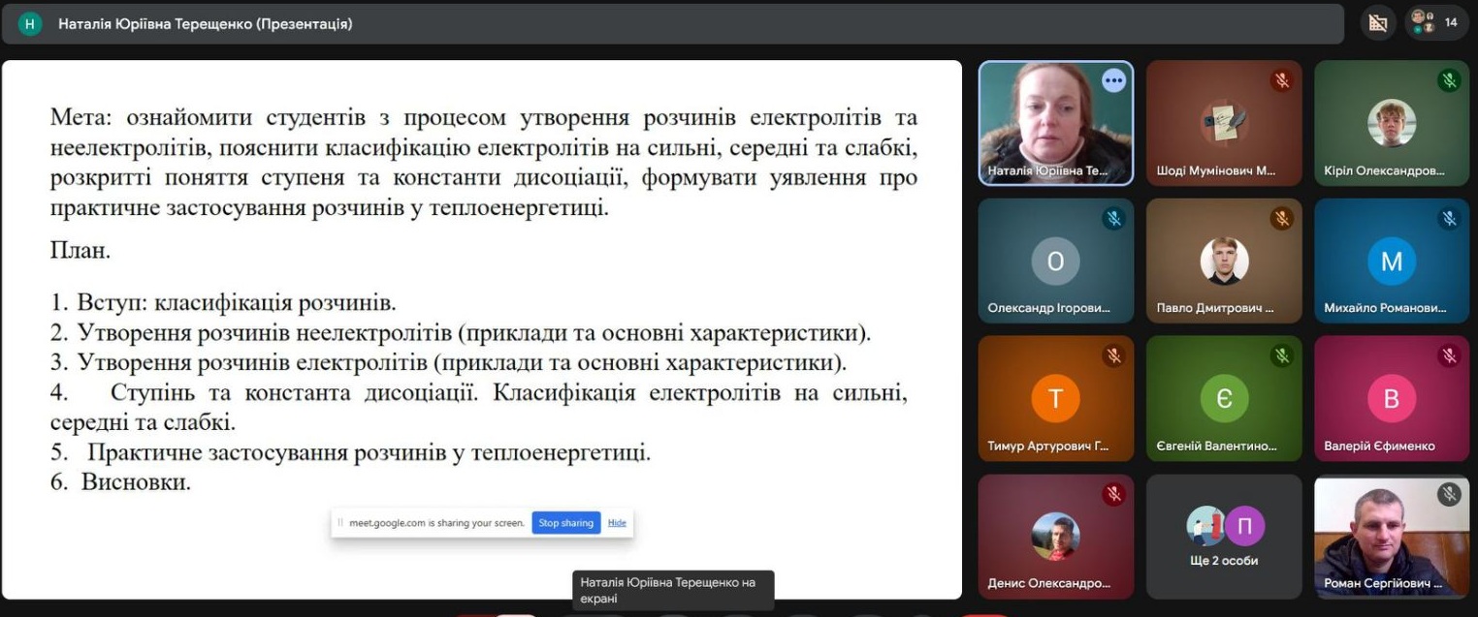This screenshot has width=1478, height=617.
Task: Click name label Денис Олександро...
Action: tap(1048, 584)
